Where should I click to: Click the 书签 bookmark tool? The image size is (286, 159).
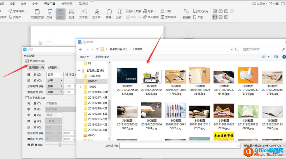click(198, 17)
